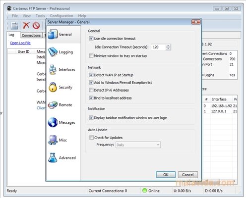Image resolution: width=246 pixels, height=198 pixels.
Task: Click the User ID column header
Action: click(x=23, y=51)
